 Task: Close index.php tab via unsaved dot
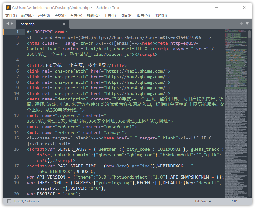[x=64, y=24]
